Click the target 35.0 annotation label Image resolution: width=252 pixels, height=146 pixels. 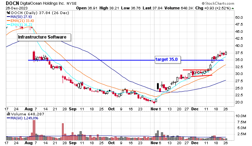168,59
